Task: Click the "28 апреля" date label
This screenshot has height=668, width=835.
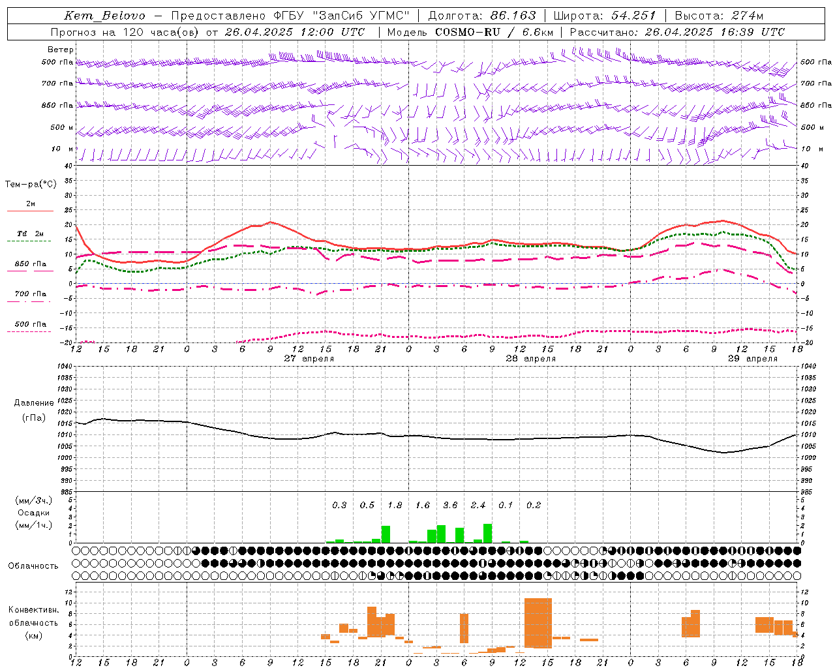Action: [x=531, y=359]
